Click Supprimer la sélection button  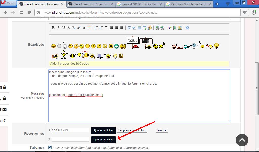(x=132, y=130)
